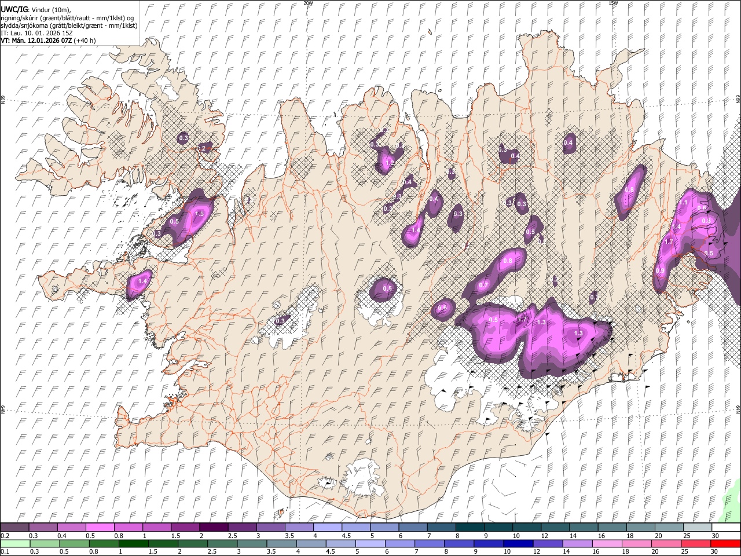Image resolution: width=741 pixels, height=556 pixels.
Task: Select the '30' label in the lower legend row
Action: 714,551
